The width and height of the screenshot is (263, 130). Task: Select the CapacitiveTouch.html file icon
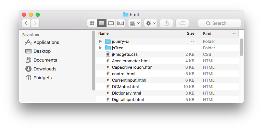click(108, 67)
